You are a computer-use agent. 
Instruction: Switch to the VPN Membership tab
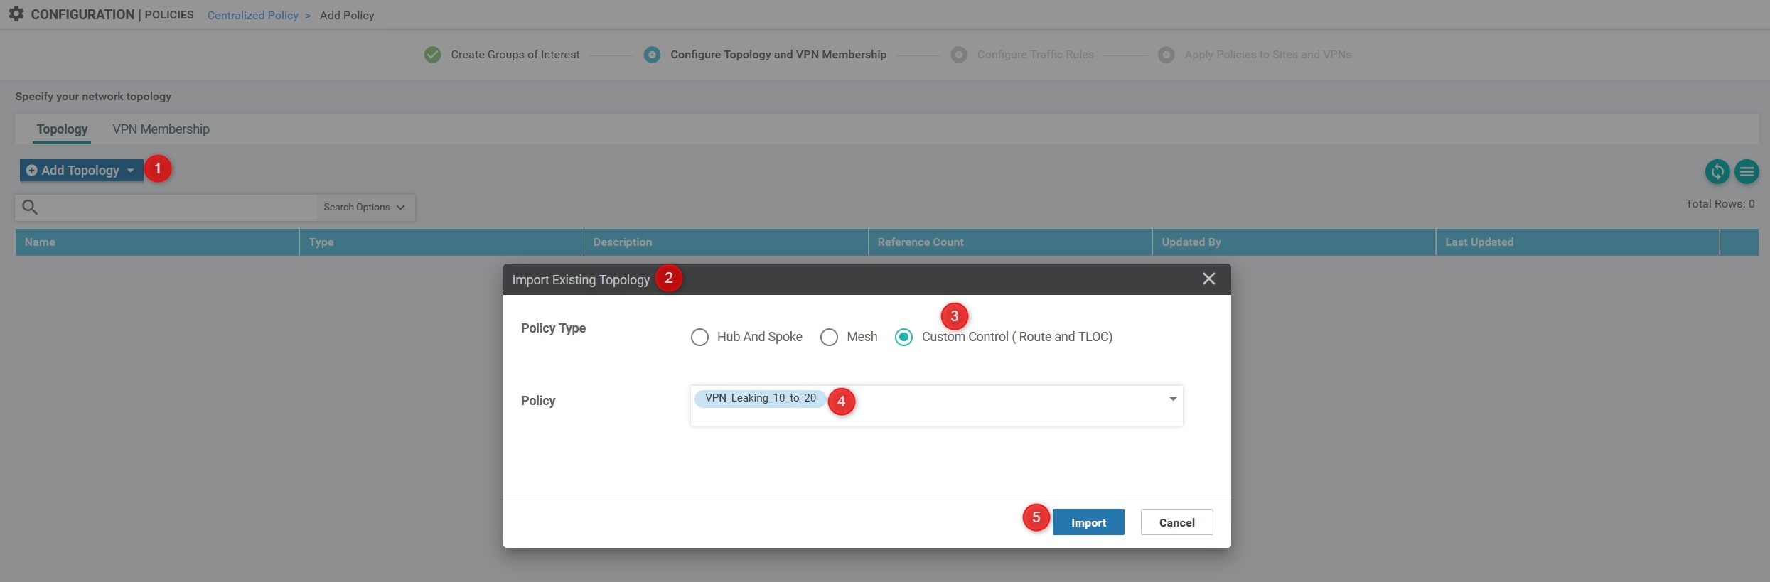pyautogui.click(x=161, y=129)
